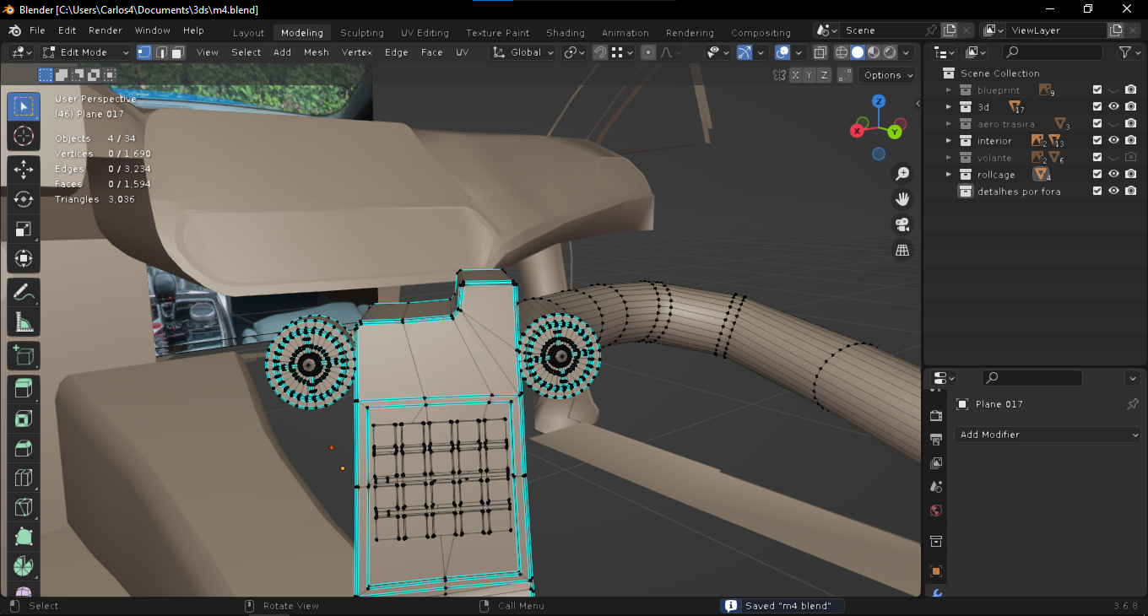
Task: Click the Z axis on navigation gizmo
Action: [x=879, y=101]
